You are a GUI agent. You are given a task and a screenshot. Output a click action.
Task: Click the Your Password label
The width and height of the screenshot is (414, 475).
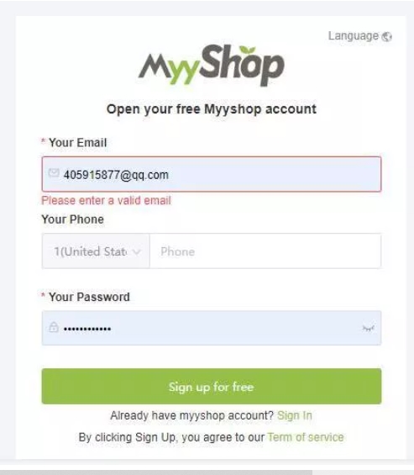coord(89,297)
